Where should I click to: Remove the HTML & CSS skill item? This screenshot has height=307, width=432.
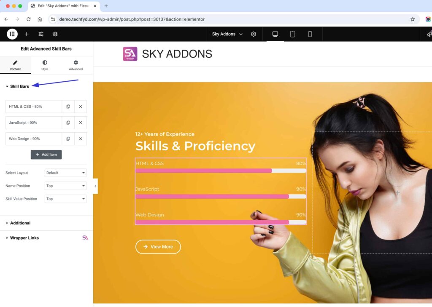(81, 107)
